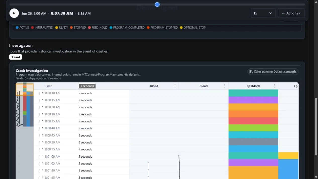The width and height of the screenshot is (318, 179).
Task: Toggle the ACTIVE legend item
Action: point(22,28)
